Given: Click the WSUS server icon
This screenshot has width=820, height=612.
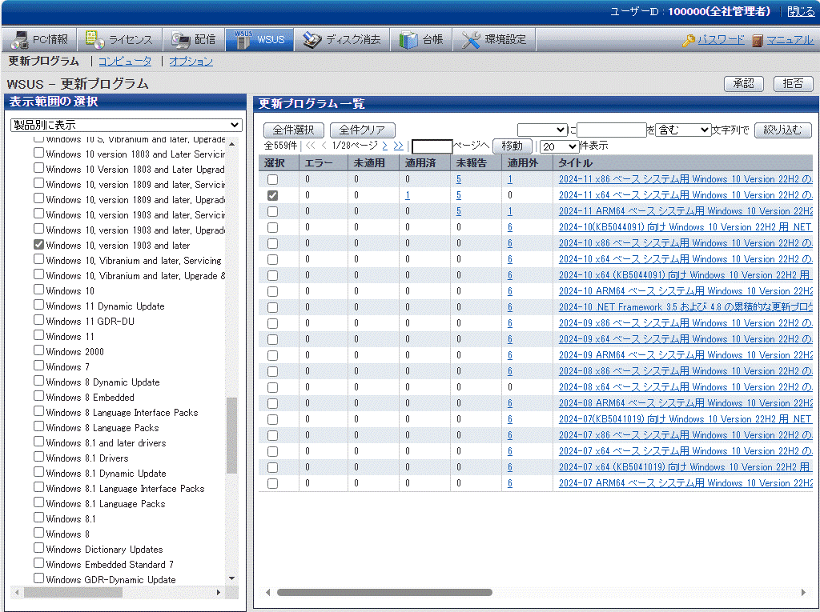Looking at the screenshot, I should click(x=243, y=40).
